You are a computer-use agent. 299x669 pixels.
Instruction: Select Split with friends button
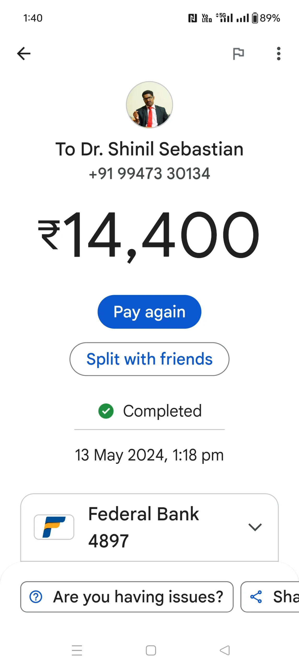pyautogui.click(x=149, y=359)
